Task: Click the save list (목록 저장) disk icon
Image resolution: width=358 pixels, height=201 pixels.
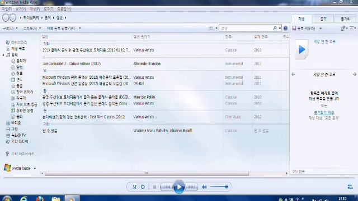Action: point(294,28)
